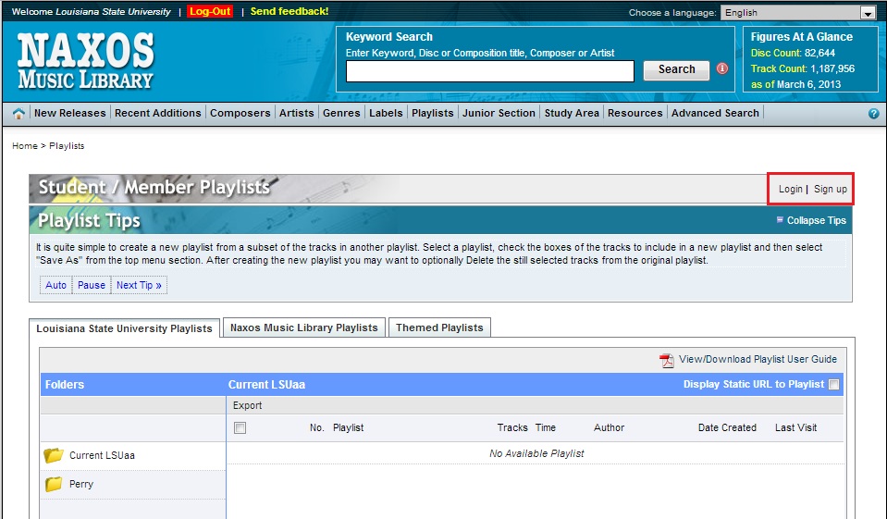The width and height of the screenshot is (887, 519).
Task: Open Recent Additions menu item
Action: [158, 113]
